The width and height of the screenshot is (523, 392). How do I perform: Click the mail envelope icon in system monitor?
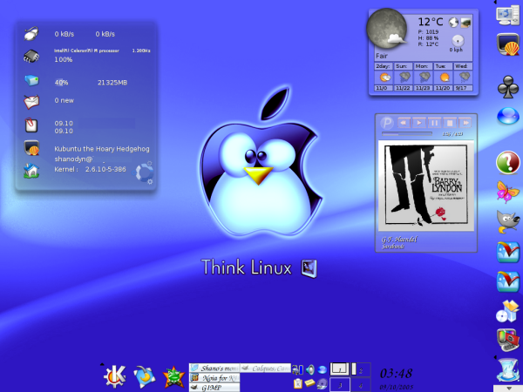31,102
